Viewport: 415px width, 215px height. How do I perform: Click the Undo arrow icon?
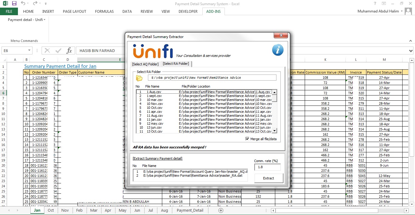[x=23, y=4]
